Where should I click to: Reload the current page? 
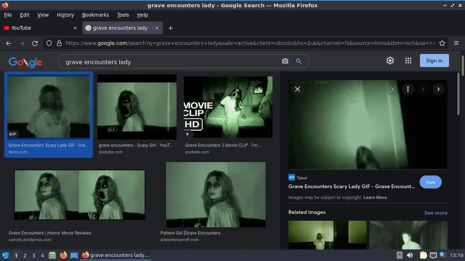pyautogui.click(x=35, y=43)
